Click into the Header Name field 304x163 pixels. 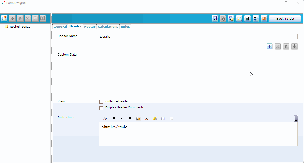[198, 37]
